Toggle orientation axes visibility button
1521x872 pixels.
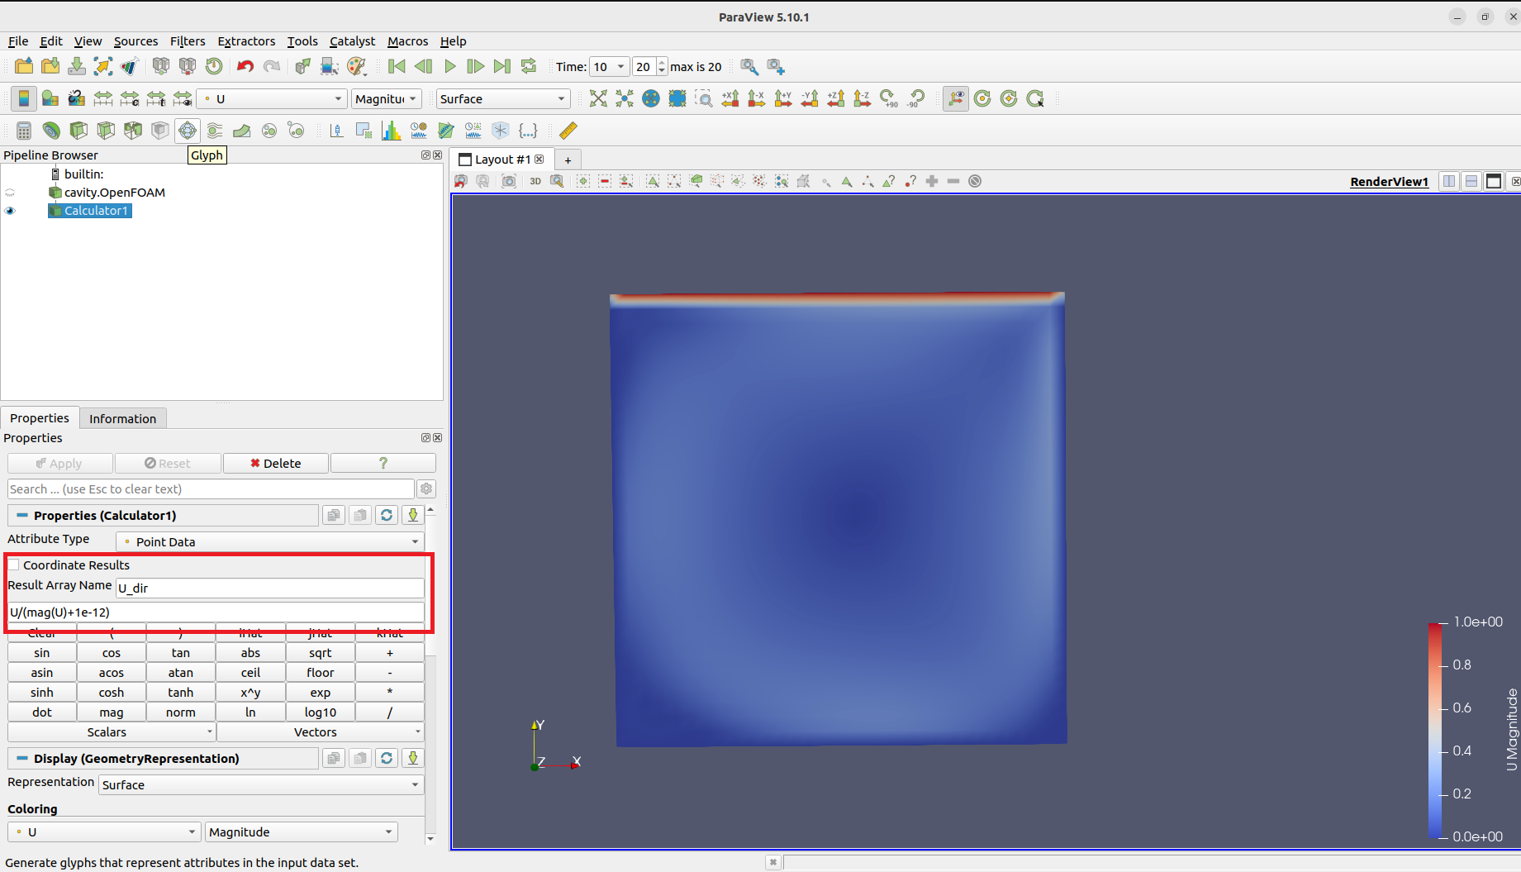(956, 99)
